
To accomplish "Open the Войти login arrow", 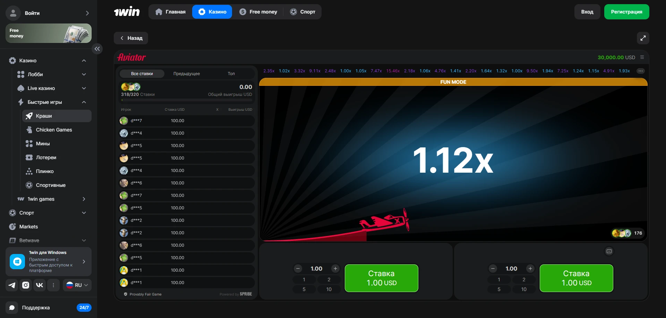I will [87, 13].
